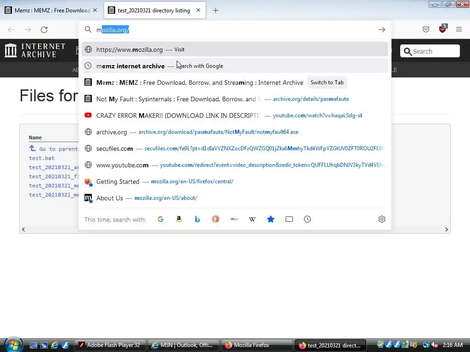Open Not My Fault : Sysinternals suggestion
Image resolution: width=470 pixels, height=352 pixels.
pos(235,99)
